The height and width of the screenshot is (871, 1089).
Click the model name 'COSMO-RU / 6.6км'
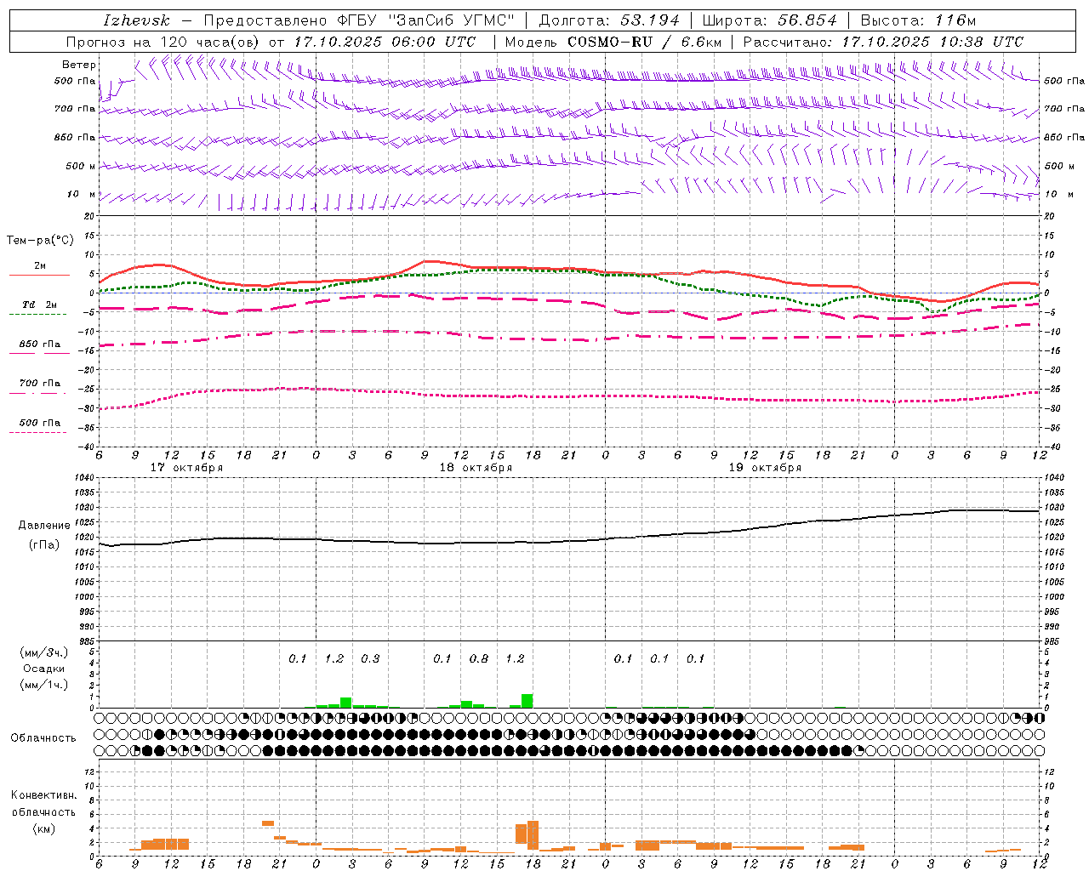tap(645, 42)
